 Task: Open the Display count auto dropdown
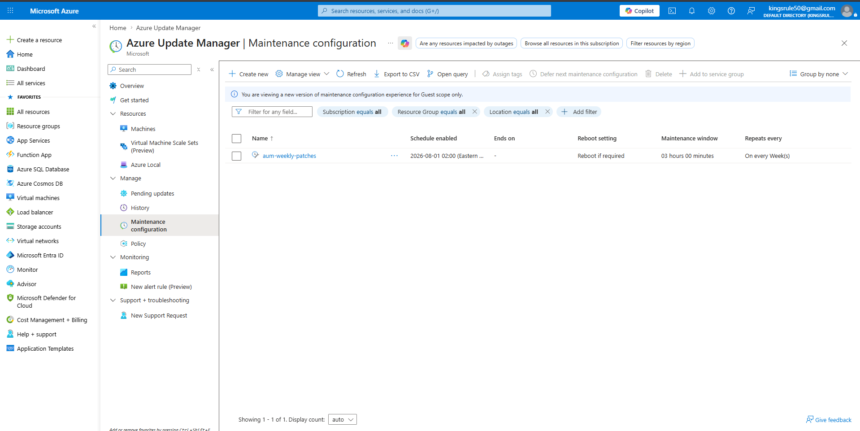(x=343, y=419)
